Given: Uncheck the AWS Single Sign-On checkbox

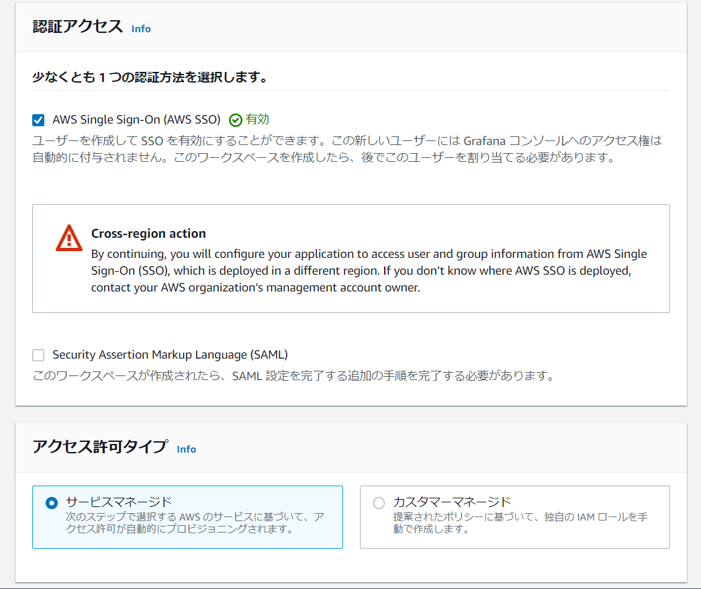Looking at the screenshot, I should pyautogui.click(x=38, y=120).
